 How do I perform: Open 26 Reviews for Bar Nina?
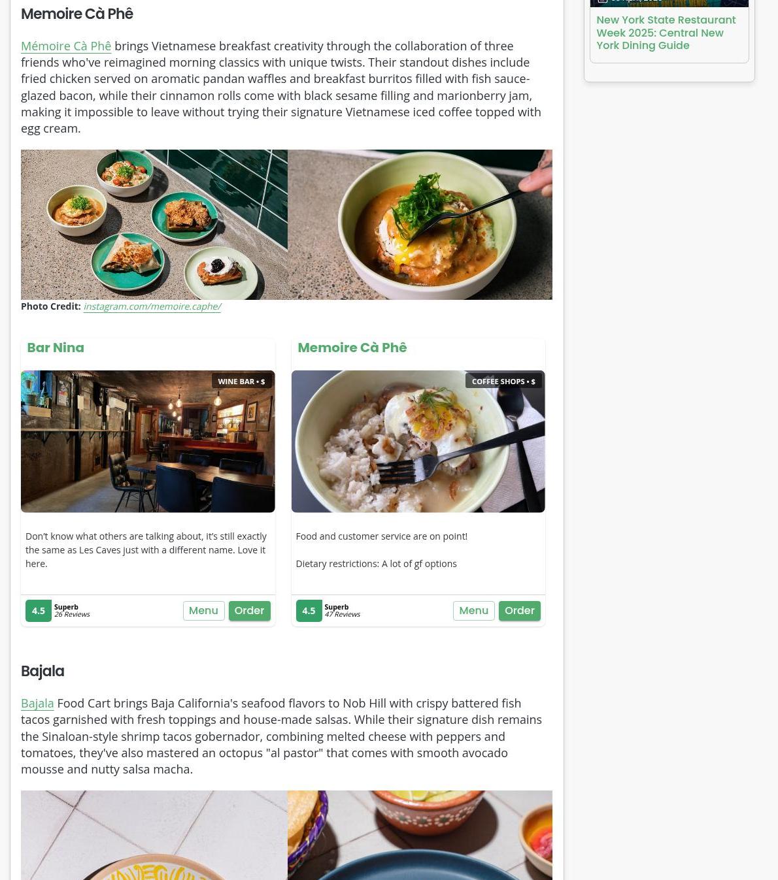pos(72,615)
